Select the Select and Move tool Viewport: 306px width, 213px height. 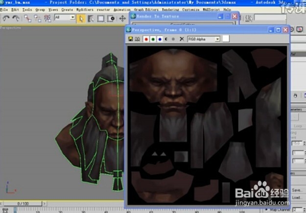pyautogui.click(x=122, y=19)
